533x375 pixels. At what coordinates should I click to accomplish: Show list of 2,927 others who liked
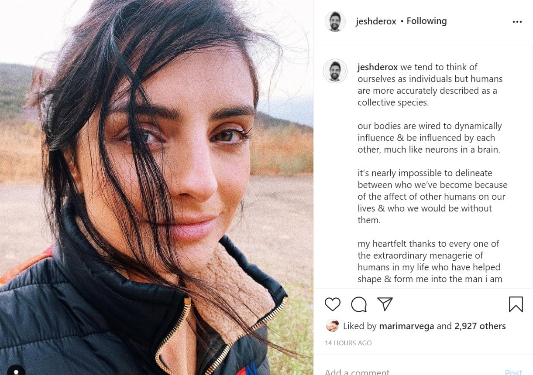(x=480, y=326)
